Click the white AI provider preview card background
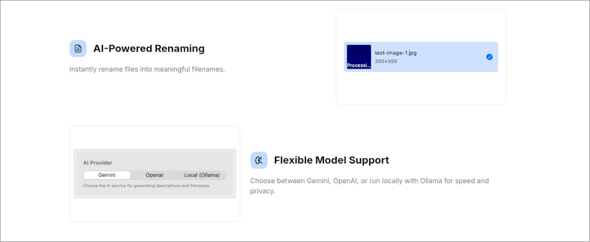590x242 pixels. tap(154, 210)
